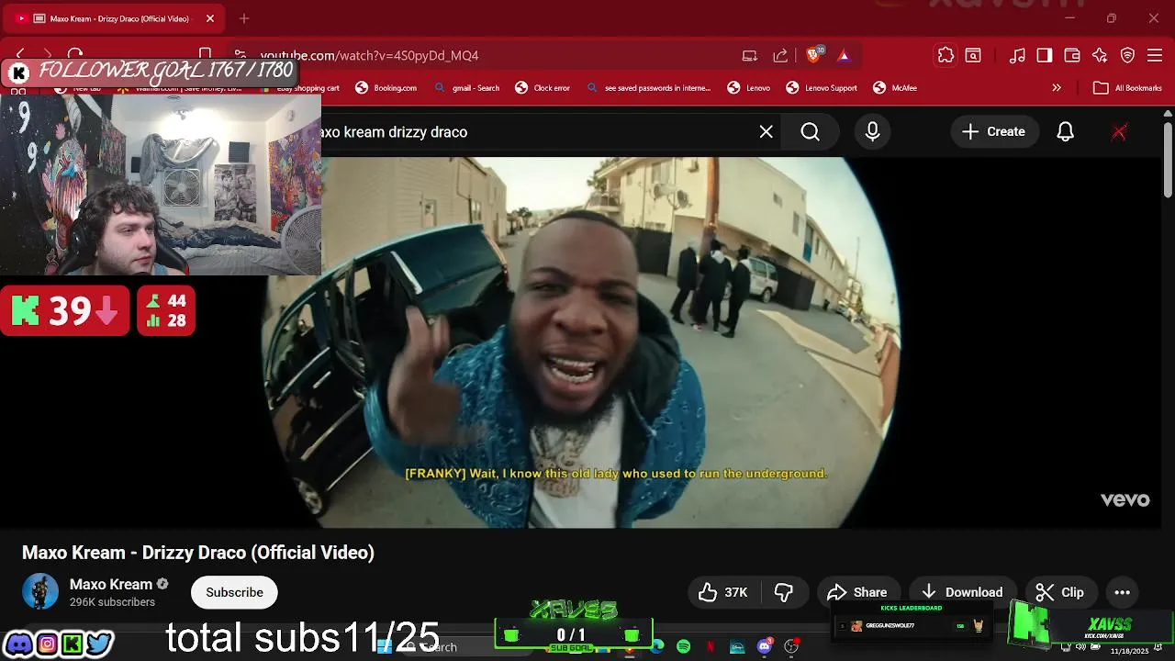Screen dimensions: 1175x661
Task: Open a new browser tab
Action: 244,18
